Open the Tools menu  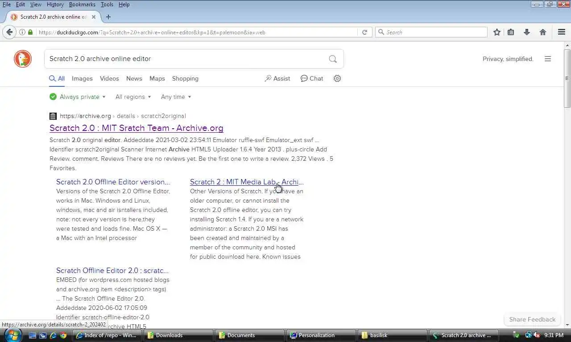[107, 4]
